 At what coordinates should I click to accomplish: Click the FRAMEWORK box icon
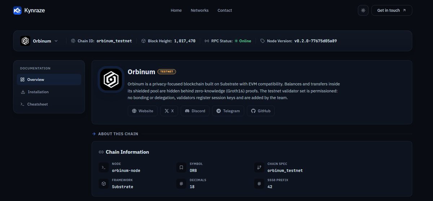(104, 184)
